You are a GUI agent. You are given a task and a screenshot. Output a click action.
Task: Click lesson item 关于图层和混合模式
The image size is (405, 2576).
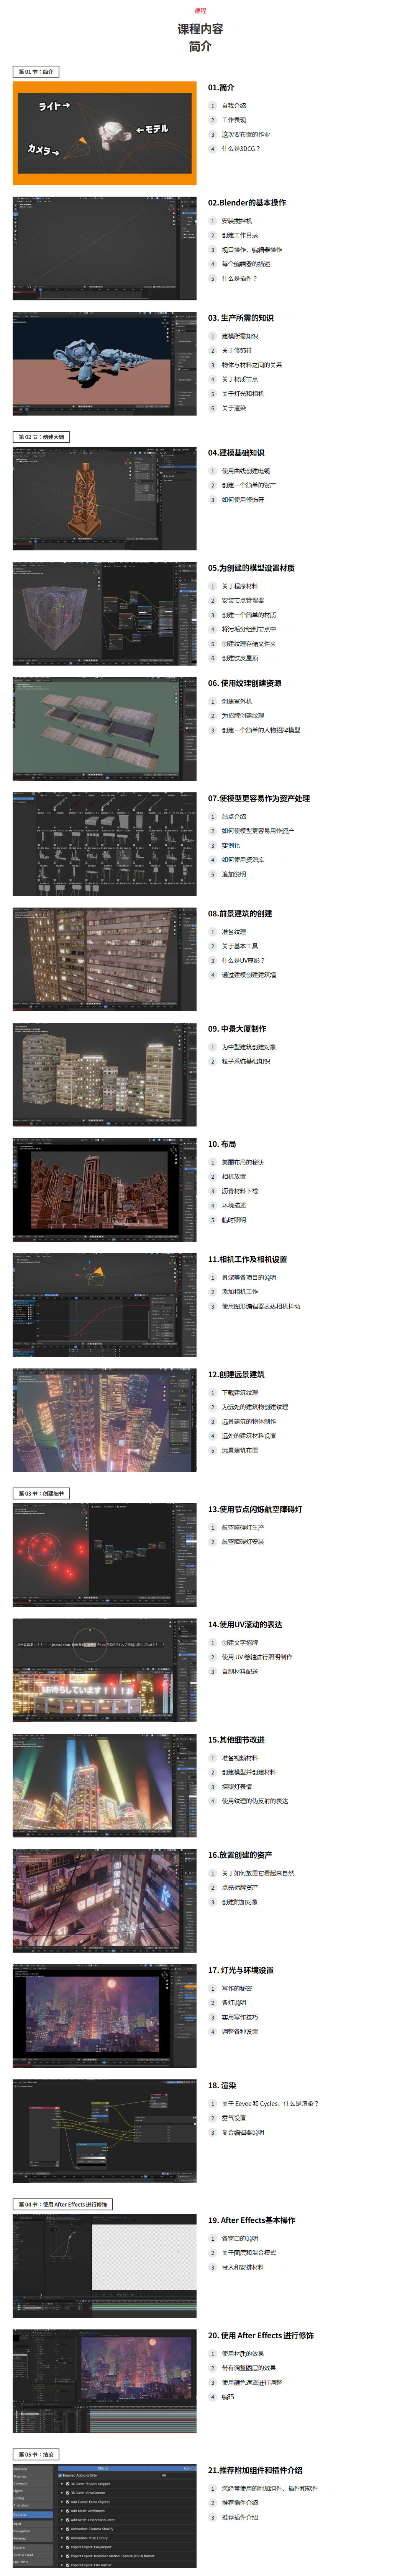point(249,2253)
